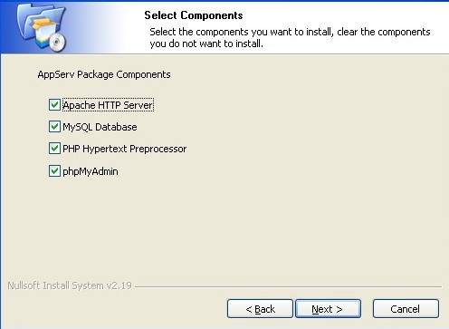The width and height of the screenshot is (449, 329).
Task: Click the separator line beside Nullsoft branding
Action: tap(288, 286)
